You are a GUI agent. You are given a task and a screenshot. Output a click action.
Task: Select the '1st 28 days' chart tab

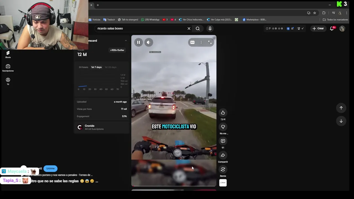(110, 67)
